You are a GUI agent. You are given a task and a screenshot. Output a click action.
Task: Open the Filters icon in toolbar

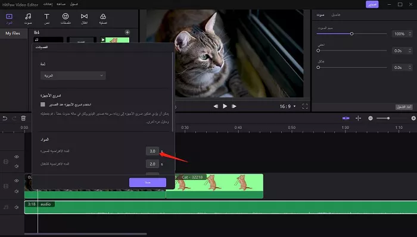tap(103, 19)
